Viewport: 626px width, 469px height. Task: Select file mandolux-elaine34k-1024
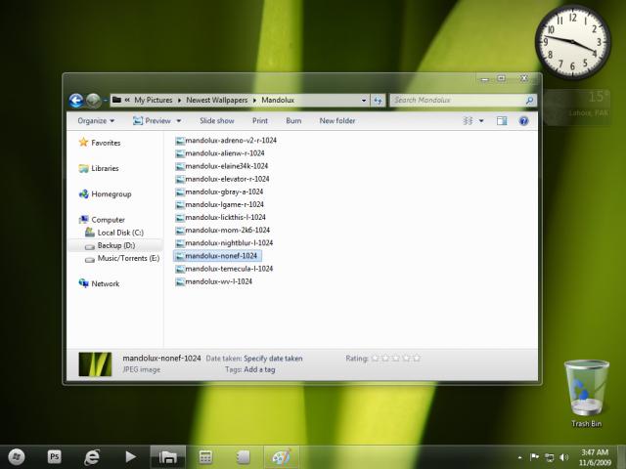tap(222, 166)
